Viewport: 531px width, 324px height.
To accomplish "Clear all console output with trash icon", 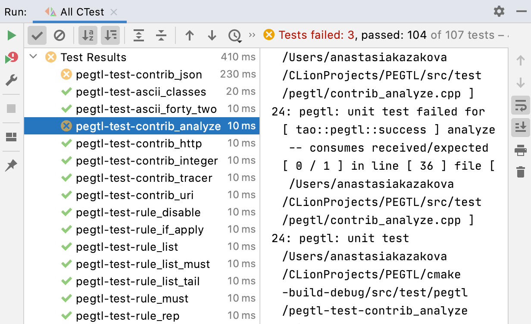I will 521,171.
